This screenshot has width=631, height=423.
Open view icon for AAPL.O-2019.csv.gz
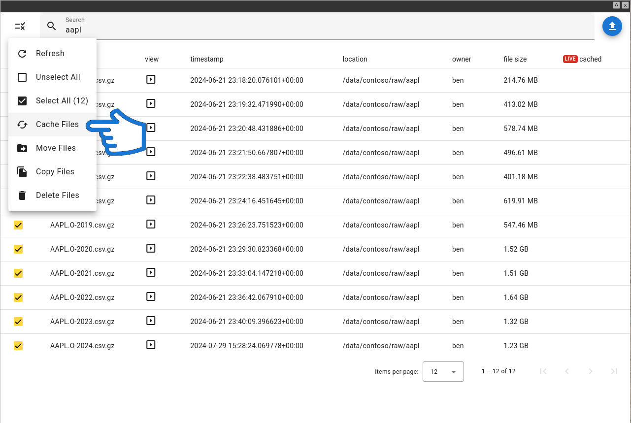[151, 225]
